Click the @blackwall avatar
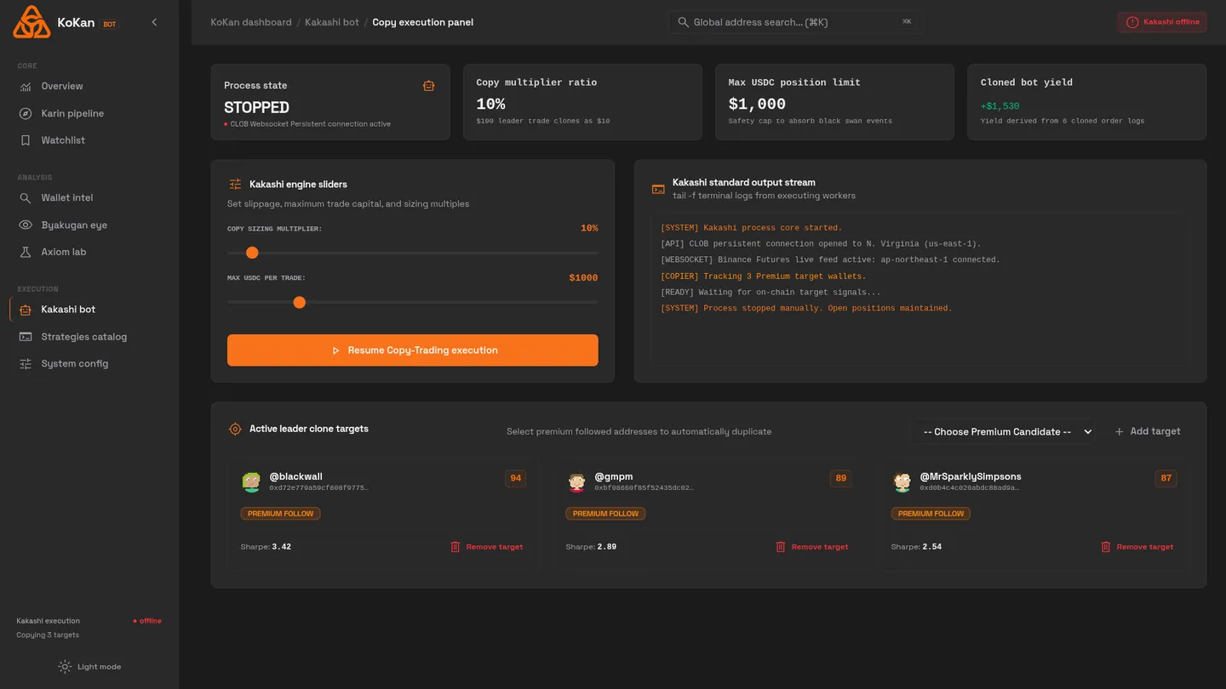This screenshot has height=689, width=1226. point(251,482)
